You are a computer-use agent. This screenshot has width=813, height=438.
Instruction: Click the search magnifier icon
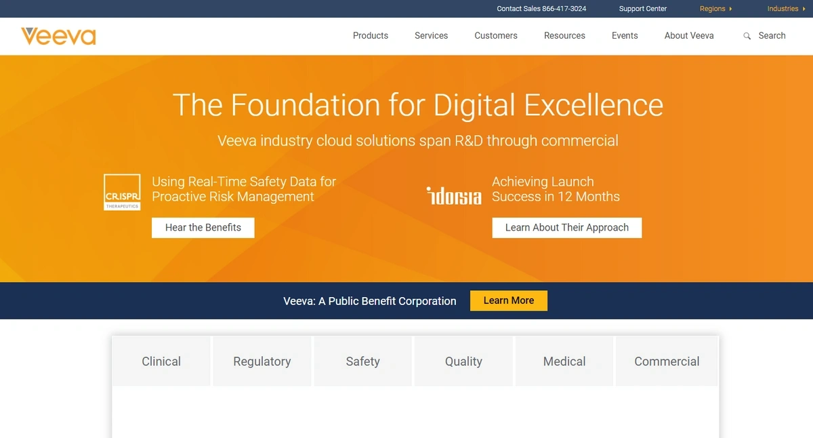[x=747, y=36]
